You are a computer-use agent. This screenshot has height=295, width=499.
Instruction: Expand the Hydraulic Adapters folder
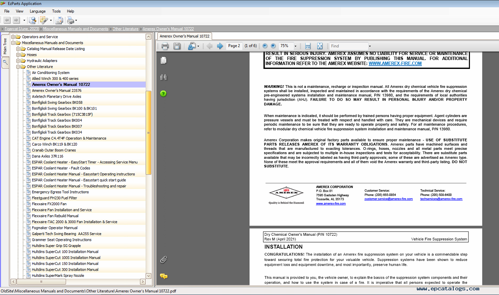pyautogui.click(x=18, y=61)
